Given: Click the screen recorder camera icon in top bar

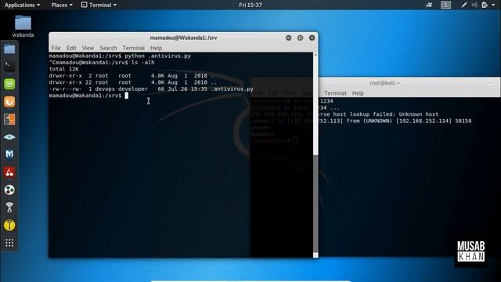Looking at the screenshot, I should 429,5.
